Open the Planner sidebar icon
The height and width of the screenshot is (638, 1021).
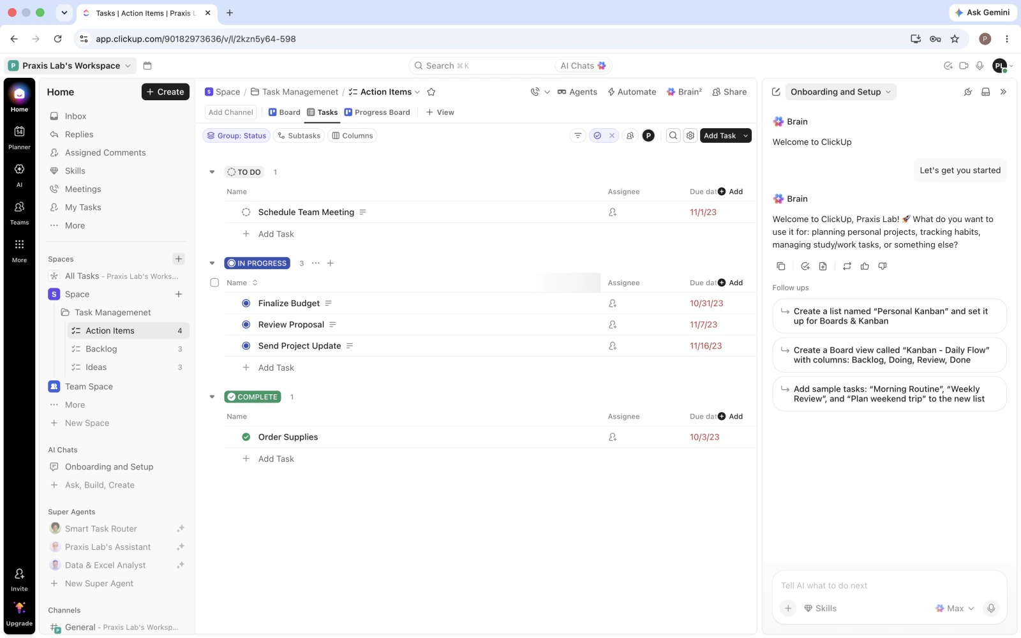coord(19,137)
